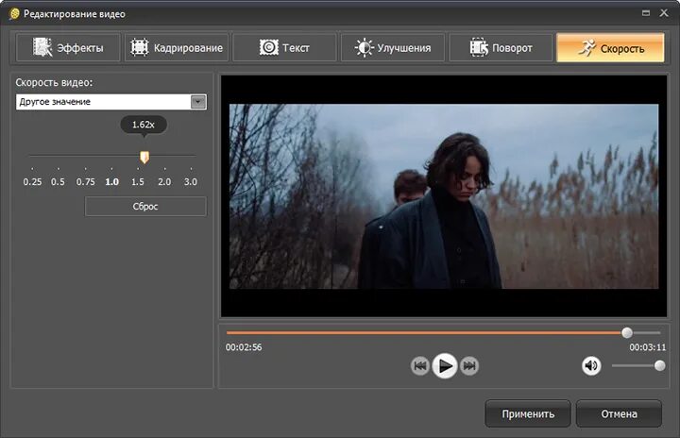The height and width of the screenshot is (438, 680).
Task: Maximize the Редактирование видео window
Action: 646,13
